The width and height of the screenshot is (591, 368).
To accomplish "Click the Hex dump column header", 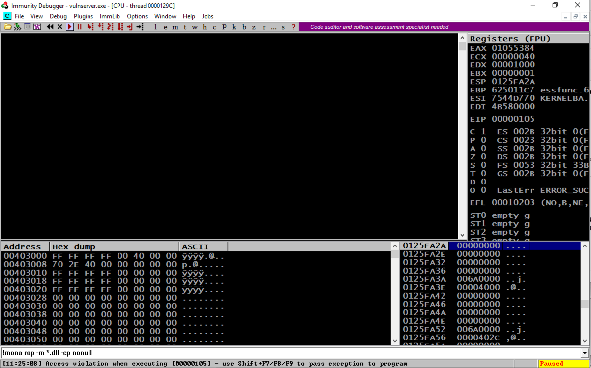I will [x=115, y=246].
